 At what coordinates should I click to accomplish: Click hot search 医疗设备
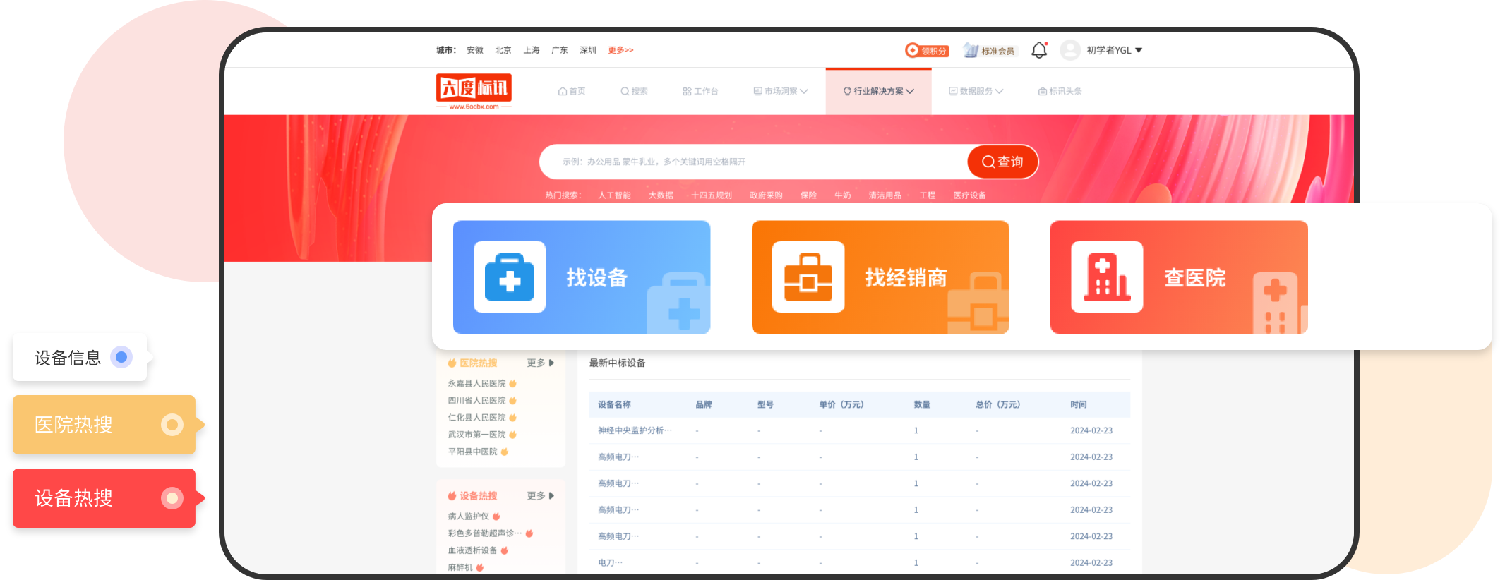(969, 195)
